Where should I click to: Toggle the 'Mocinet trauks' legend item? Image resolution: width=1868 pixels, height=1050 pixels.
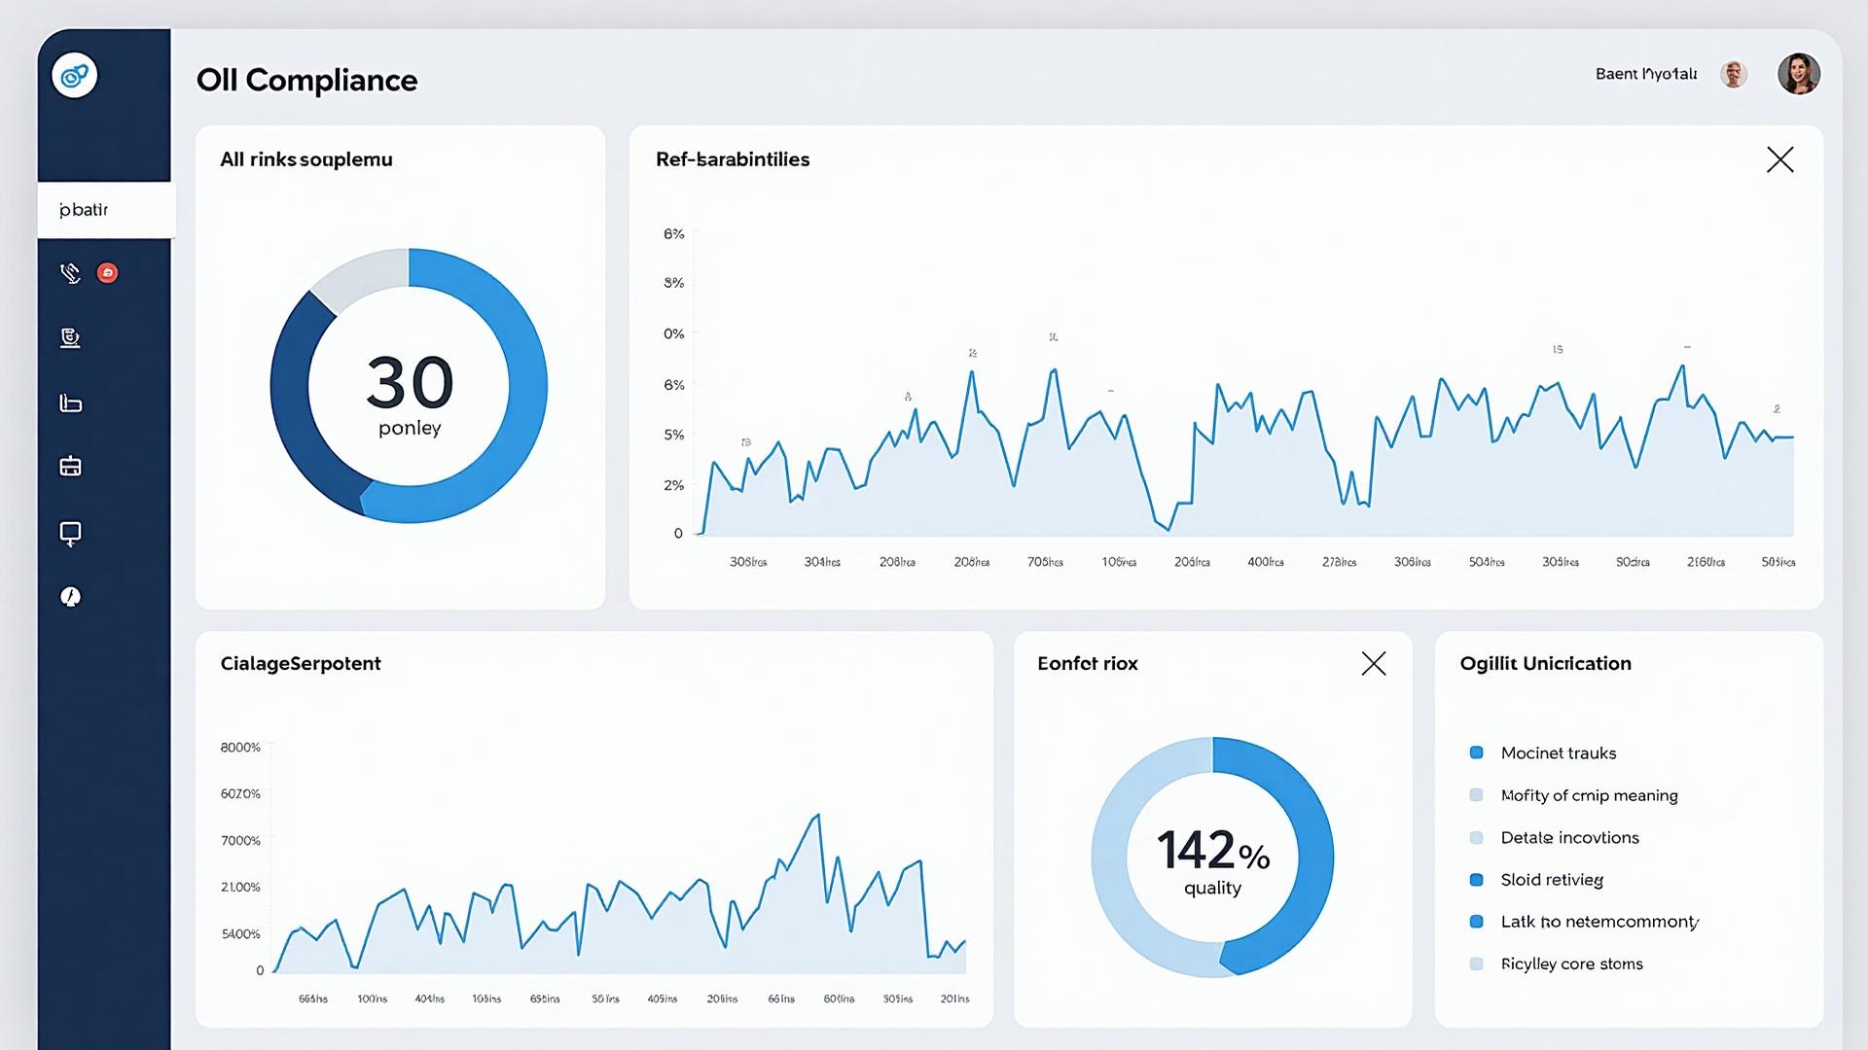coord(1543,752)
